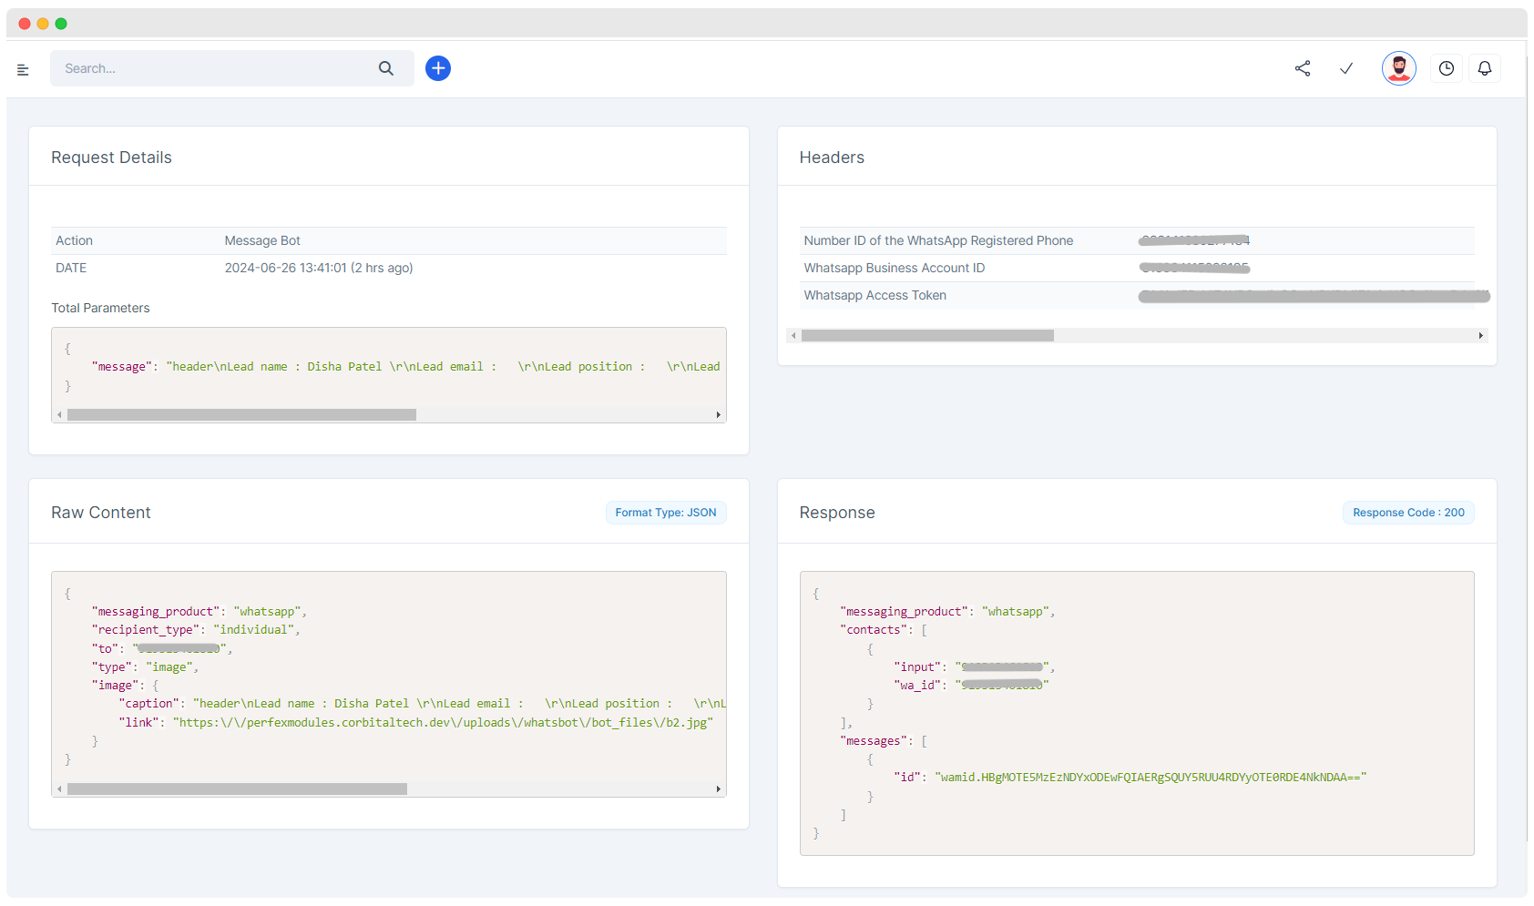Open the sidebar hamburger menu
This screenshot has height=906, width=1534.
coord(23,69)
